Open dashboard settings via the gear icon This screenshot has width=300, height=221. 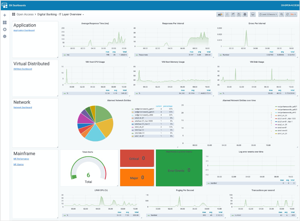[245, 14]
